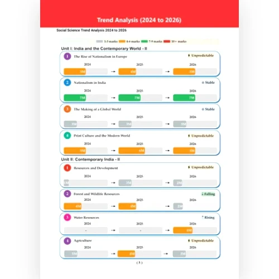Click the purple number 4 badge for Agriculture
Image resolution: width=279 pixels, height=279 pixels.
[68, 241]
